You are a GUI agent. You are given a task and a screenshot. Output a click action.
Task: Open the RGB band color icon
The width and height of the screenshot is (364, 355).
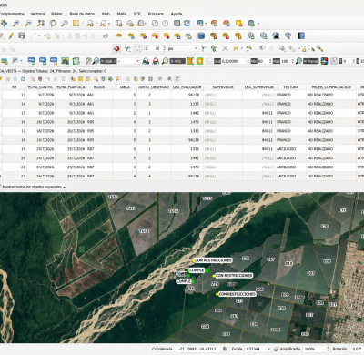[x=324, y=61]
